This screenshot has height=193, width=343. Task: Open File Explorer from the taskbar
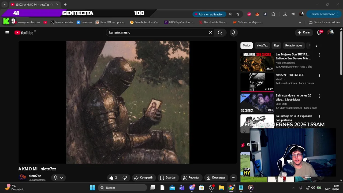221,188
